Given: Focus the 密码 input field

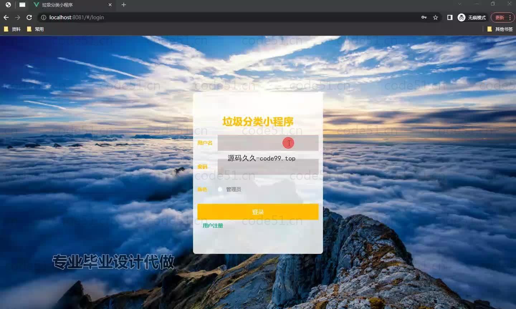Looking at the screenshot, I should (268, 167).
